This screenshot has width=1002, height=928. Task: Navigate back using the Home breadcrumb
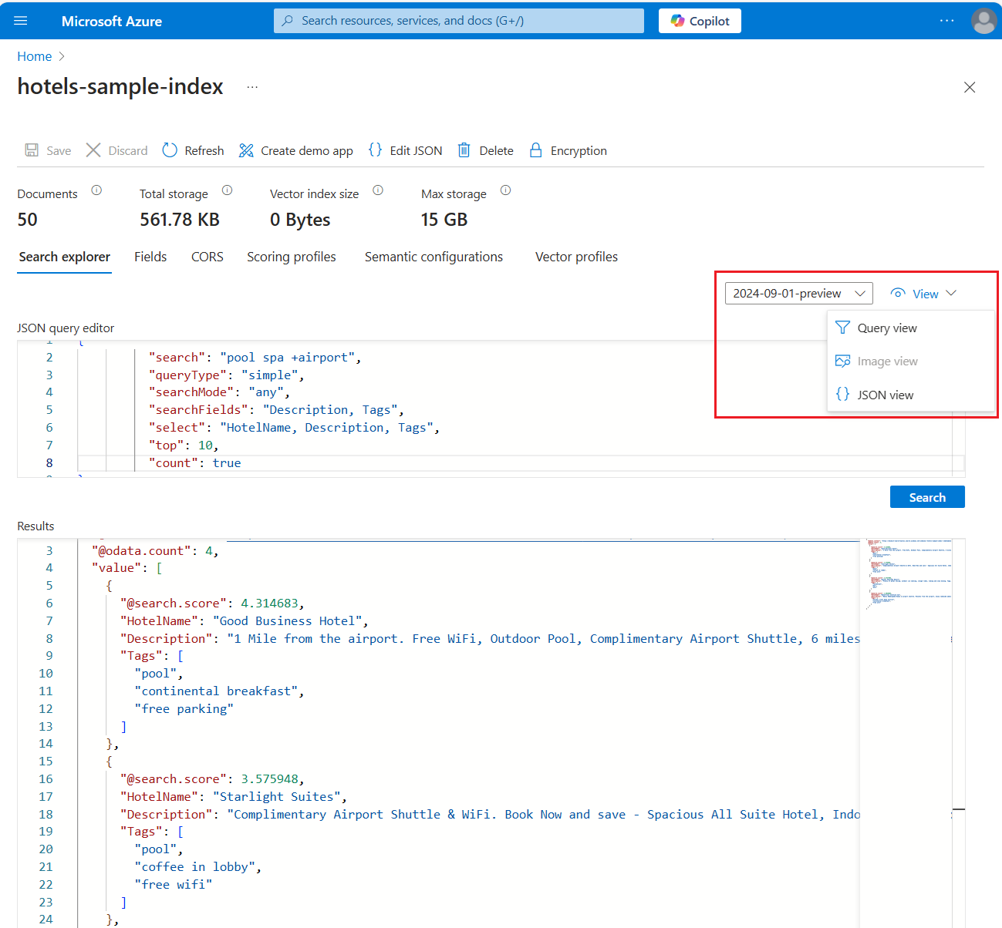point(34,55)
